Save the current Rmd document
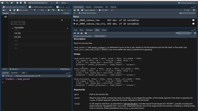The image size is (198, 111). [x=14, y=10]
